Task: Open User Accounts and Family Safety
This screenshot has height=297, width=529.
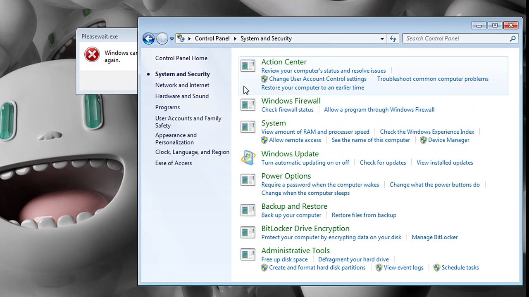Action: (x=188, y=122)
